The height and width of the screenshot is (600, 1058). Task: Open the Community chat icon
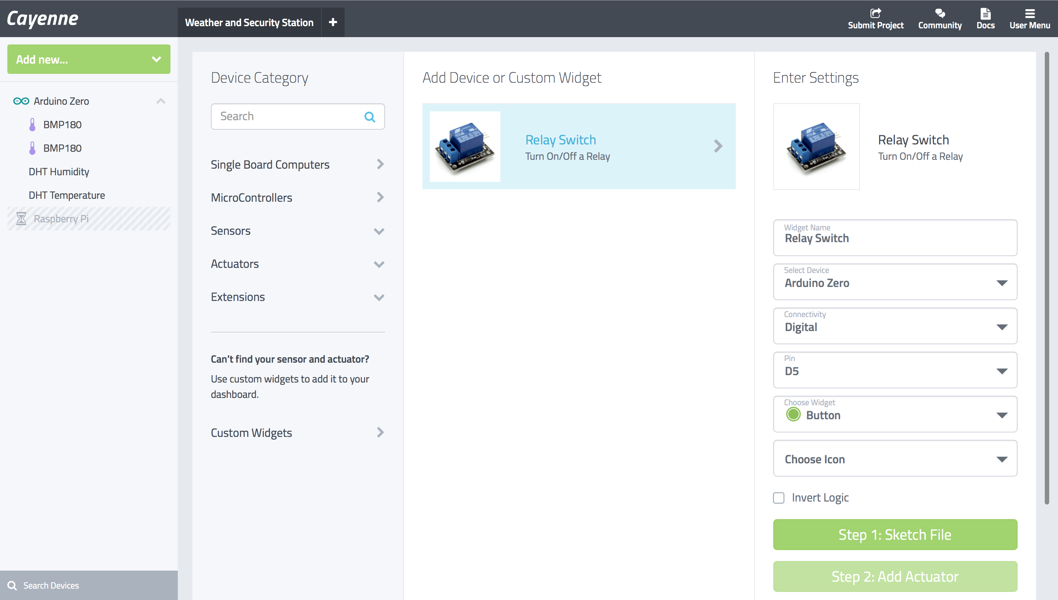[940, 13]
